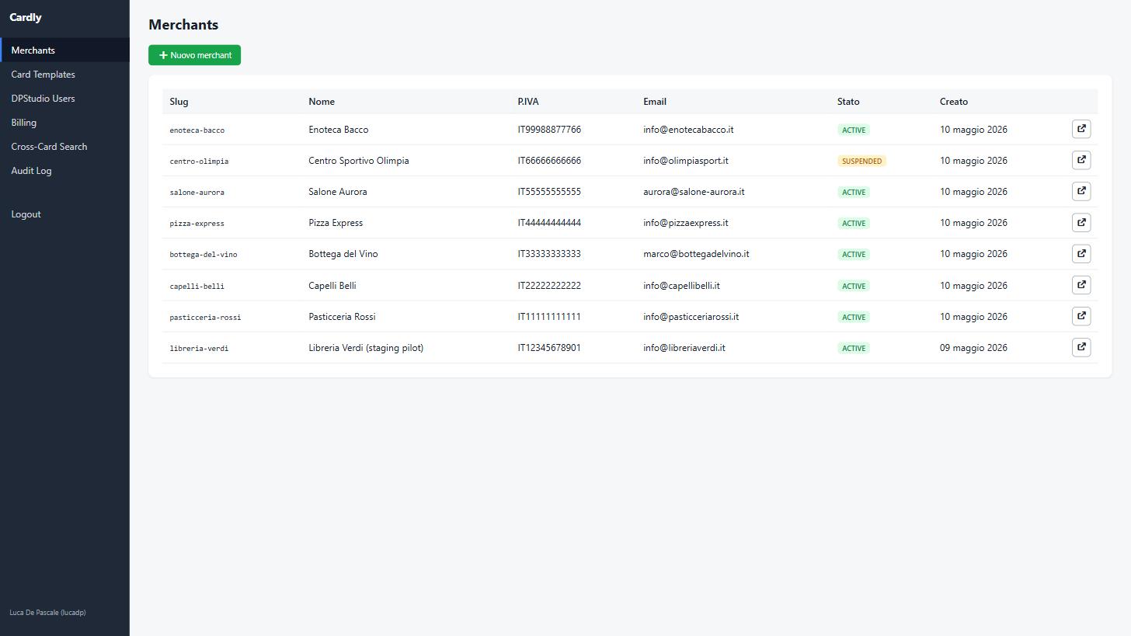The width and height of the screenshot is (1131, 636).
Task: Open Enoteca Bacco external link icon
Action: 1081,129
